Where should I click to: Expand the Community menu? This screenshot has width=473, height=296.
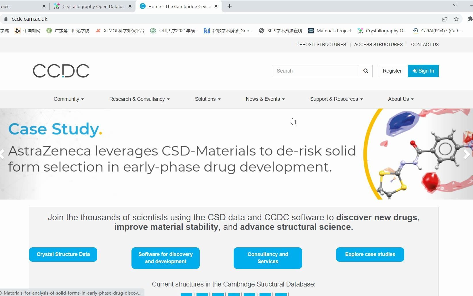(69, 99)
